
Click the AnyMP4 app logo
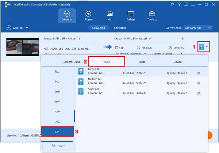8,5
